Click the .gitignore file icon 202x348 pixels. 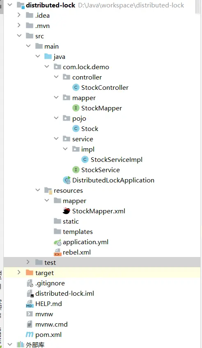point(30,283)
